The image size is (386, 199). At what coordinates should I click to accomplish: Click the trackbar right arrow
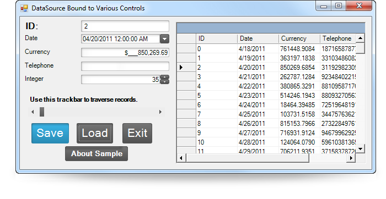point(160,112)
